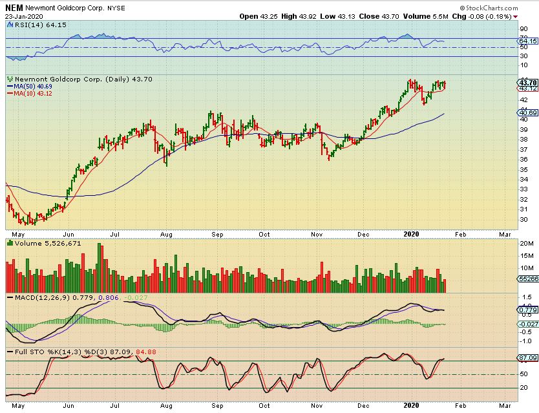Click the red down-triangle next to Chg
The height and width of the screenshot is (413, 539).
coord(516,17)
